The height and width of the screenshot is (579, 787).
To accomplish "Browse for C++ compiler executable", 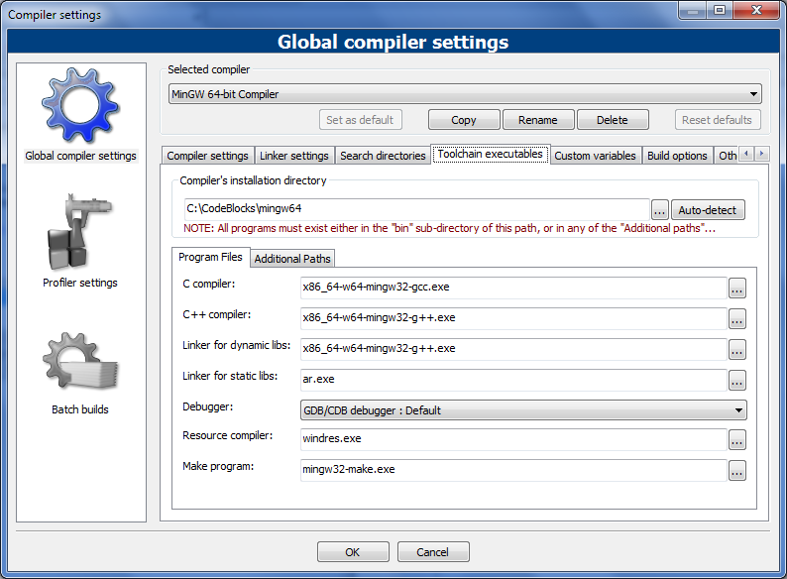I will (736, 319).
